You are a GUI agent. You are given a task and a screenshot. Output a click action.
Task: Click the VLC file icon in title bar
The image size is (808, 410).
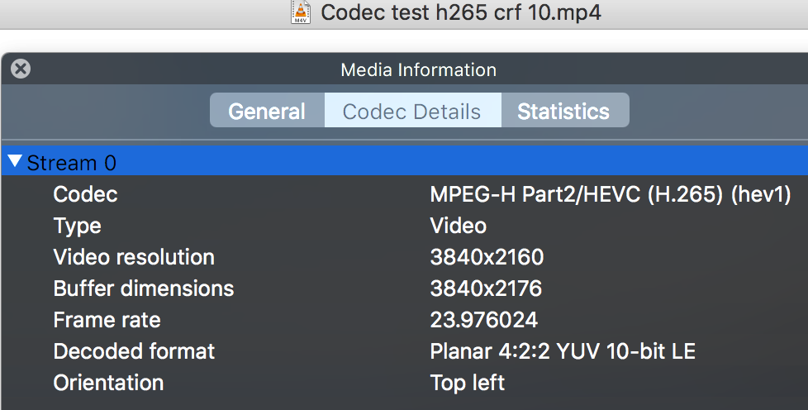click(x=301, y=12)
